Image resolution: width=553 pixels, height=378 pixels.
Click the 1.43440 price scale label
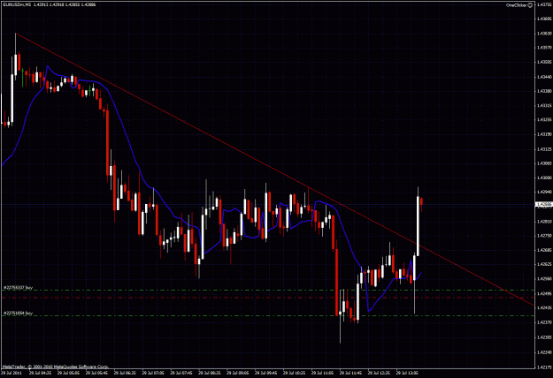[544, 76]
